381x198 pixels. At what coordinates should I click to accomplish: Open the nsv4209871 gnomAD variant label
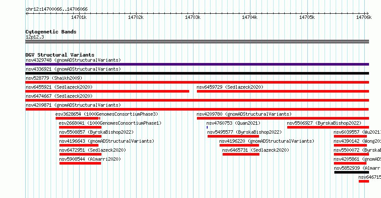(x=73, y=105)
